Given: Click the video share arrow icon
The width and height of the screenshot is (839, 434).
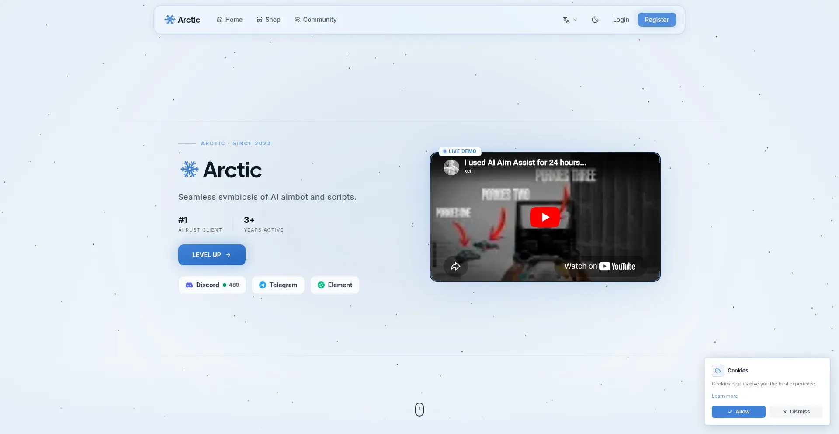Looking at the screenshot, I should (455, 266).
